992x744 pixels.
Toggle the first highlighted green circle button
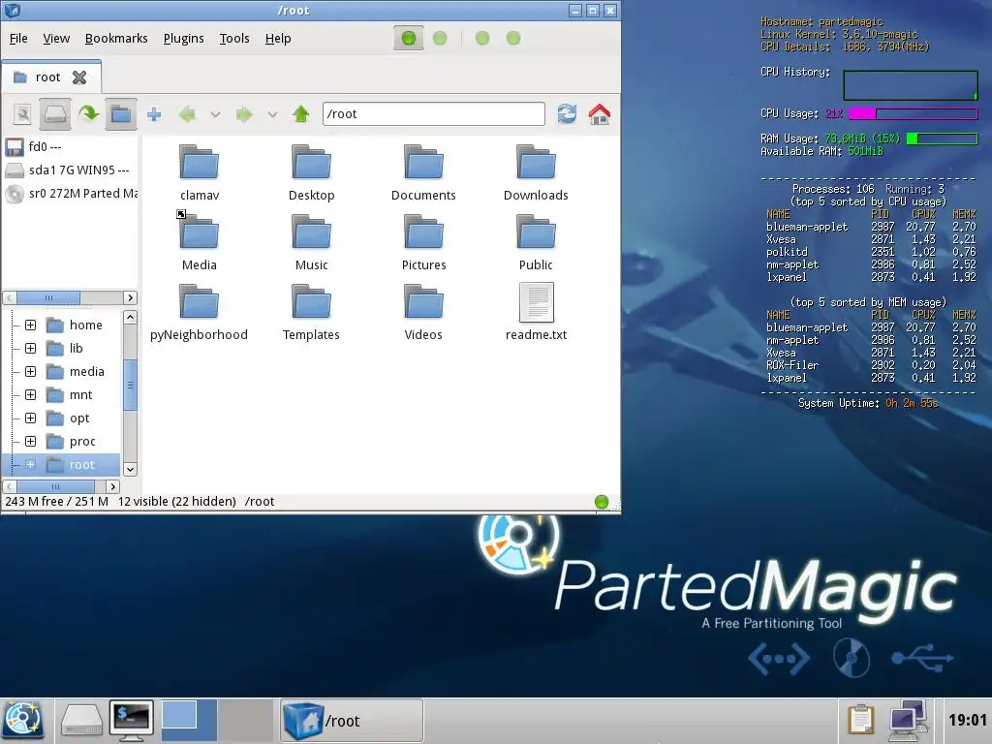[409, 38]
